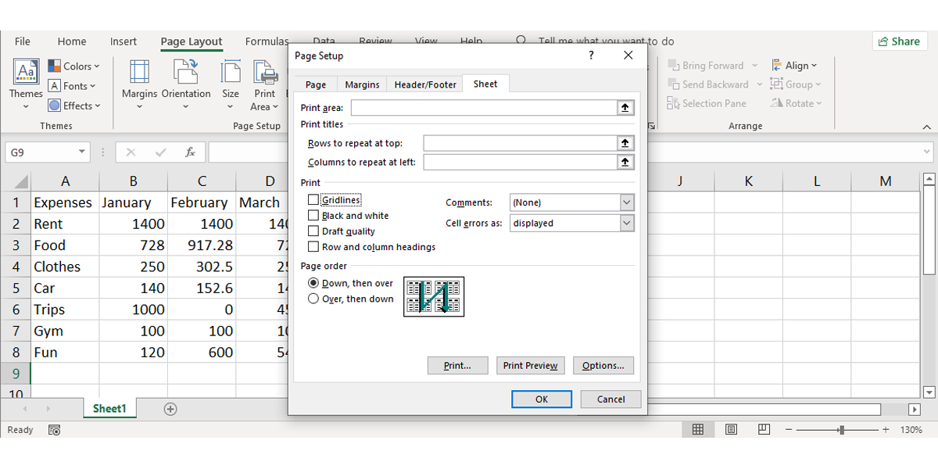
Task: Open the theme Effects dropdown
Action: pos(74,106)
